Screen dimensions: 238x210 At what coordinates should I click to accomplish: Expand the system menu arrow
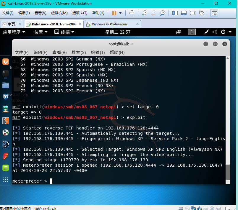[x=230, y=32]
